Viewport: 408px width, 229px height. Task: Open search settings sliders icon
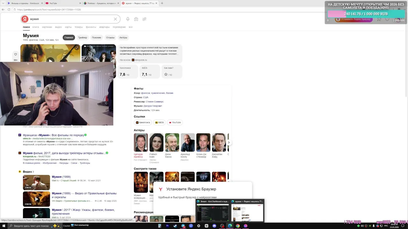click(x=144, y=19)
